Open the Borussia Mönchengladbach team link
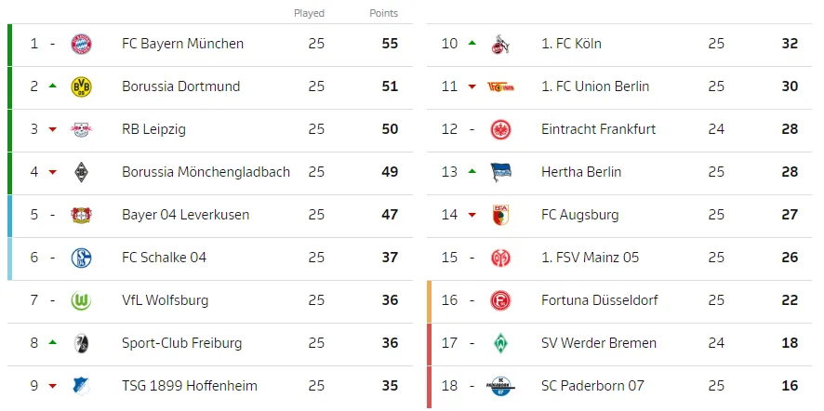This screenshot has height=411, width=824. tap(206, 172)
